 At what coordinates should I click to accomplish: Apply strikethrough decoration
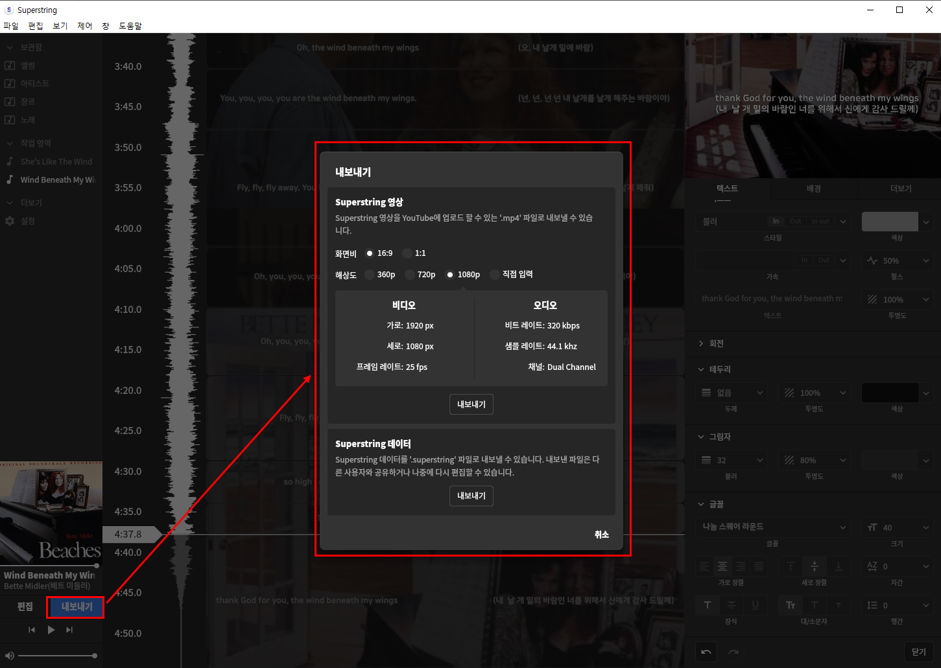pyautogui.click(x=731, y=605)
